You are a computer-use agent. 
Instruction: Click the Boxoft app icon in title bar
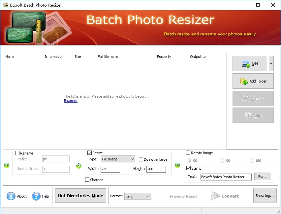click(6, 5)
